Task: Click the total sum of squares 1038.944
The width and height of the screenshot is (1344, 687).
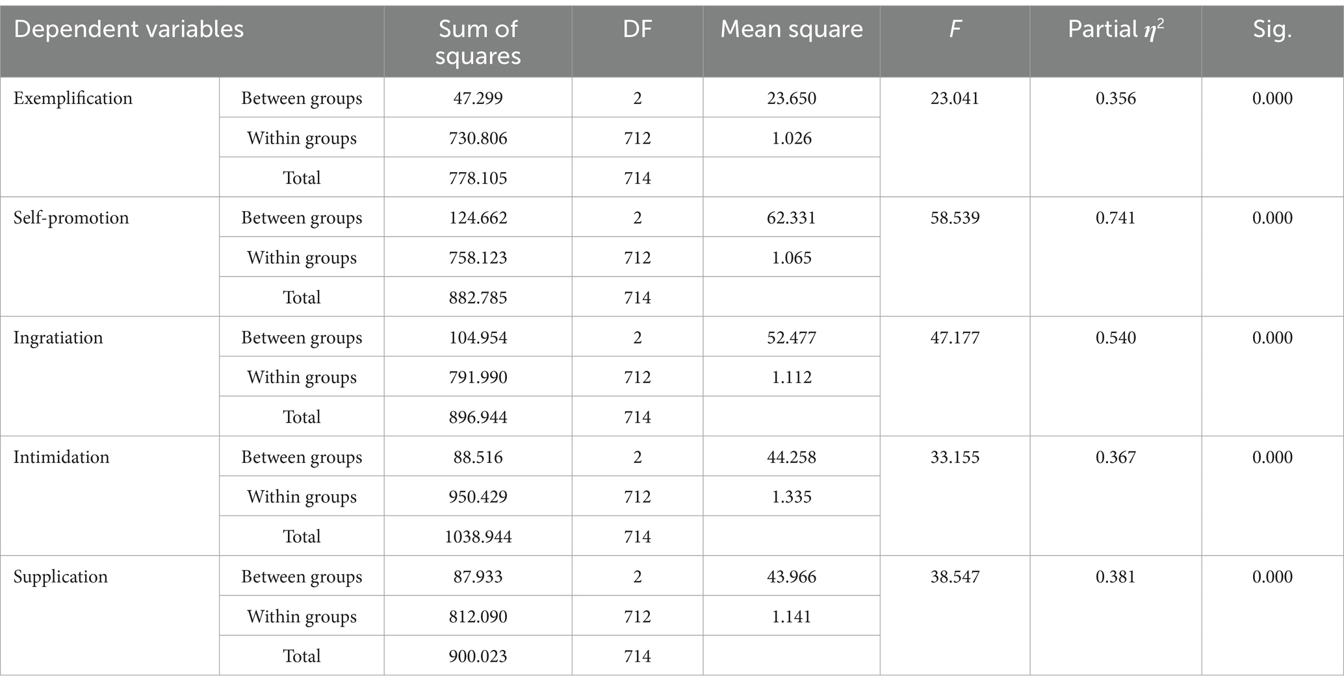Action: pyautogui.click(x=478, y=536)
